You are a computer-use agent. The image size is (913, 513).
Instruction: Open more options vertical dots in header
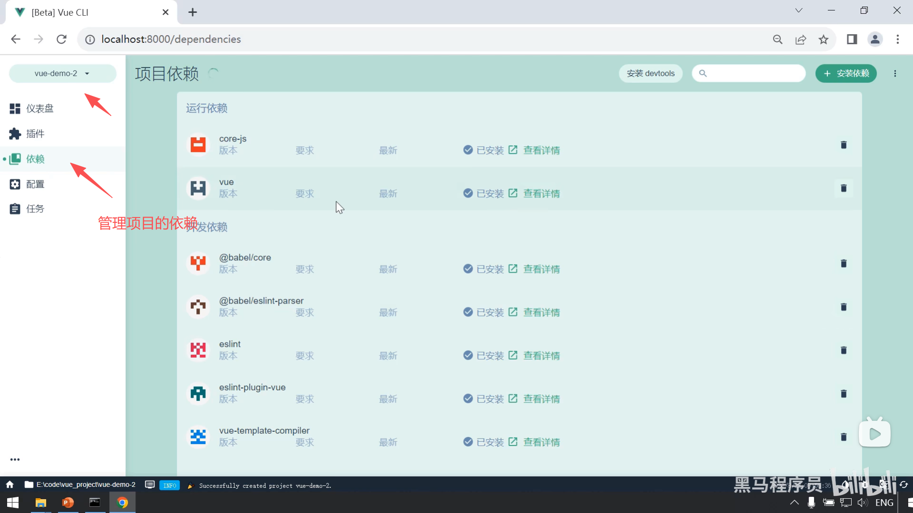tap(895, 74)
